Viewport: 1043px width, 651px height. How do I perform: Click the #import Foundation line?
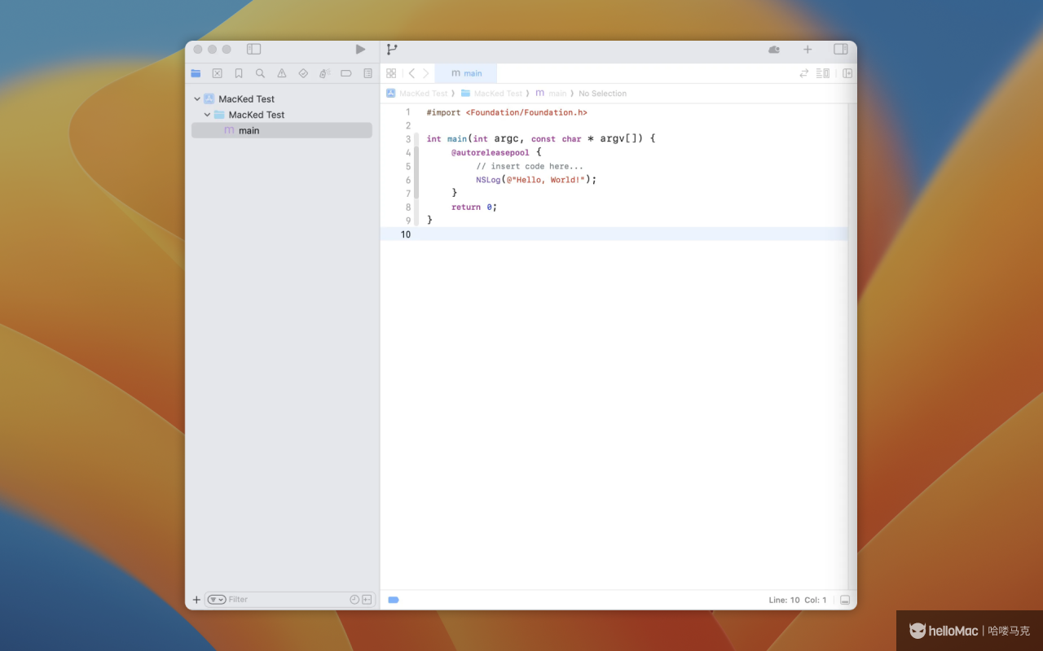click(x=507, y=112)
